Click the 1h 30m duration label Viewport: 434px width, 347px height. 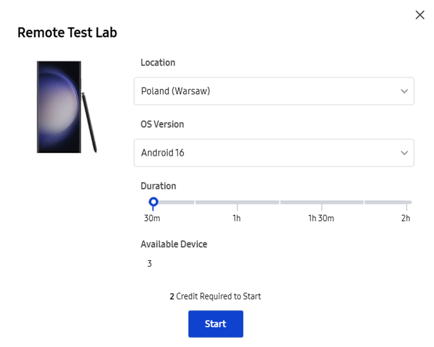tap(321, 218)
